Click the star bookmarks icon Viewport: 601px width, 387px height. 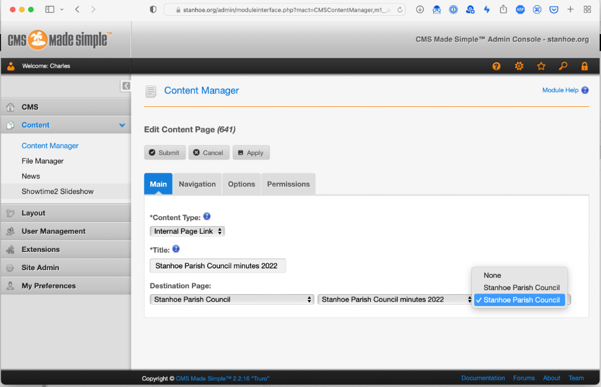[541, 66]
